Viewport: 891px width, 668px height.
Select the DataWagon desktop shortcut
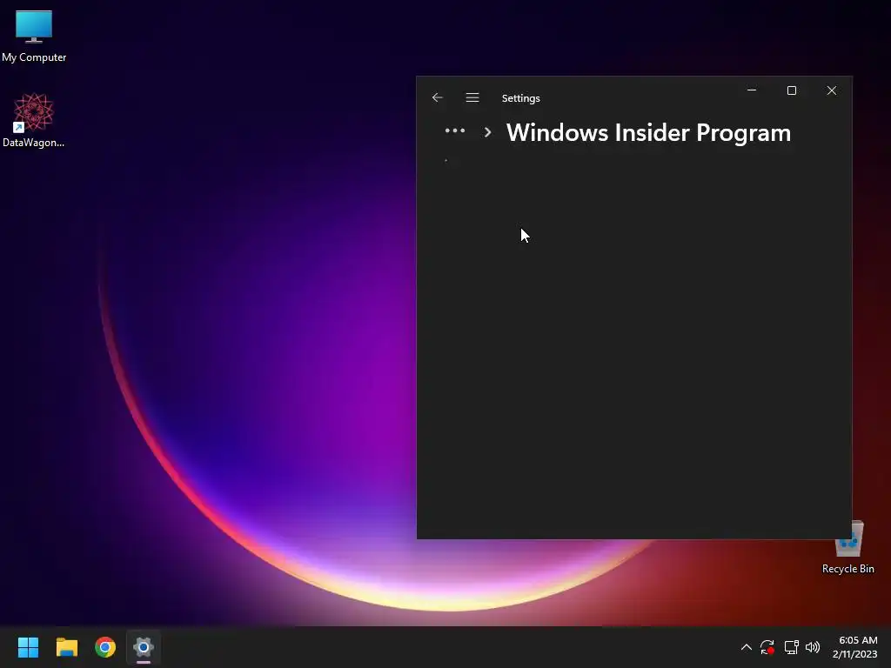pyautogui.click(x=34, y=120)
